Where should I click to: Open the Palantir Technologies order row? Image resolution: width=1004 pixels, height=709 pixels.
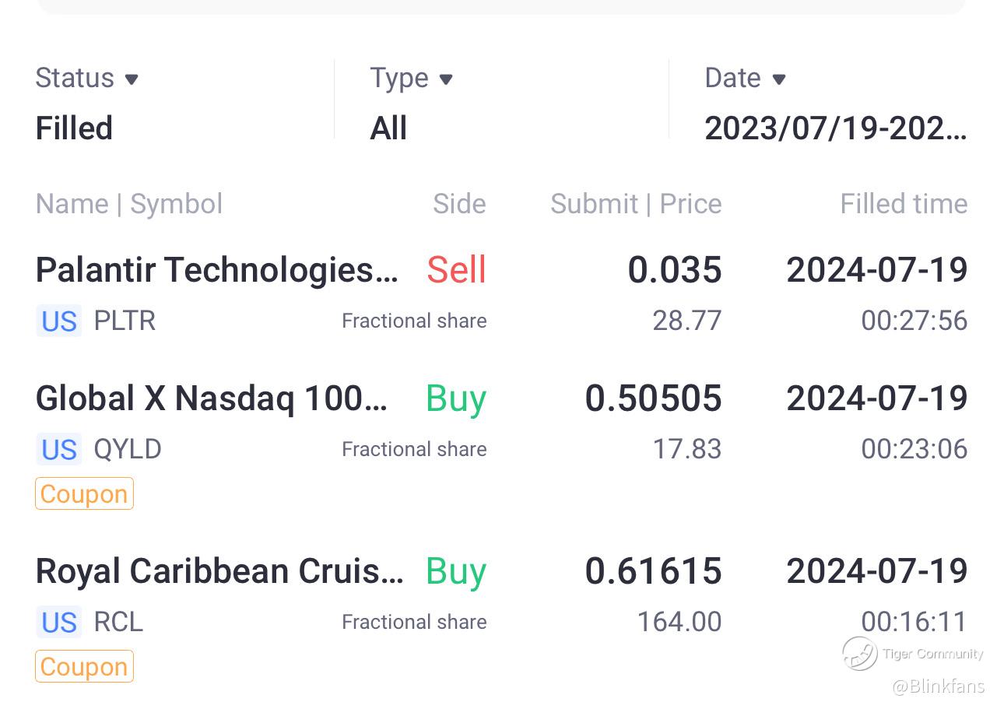coord(216,270)
